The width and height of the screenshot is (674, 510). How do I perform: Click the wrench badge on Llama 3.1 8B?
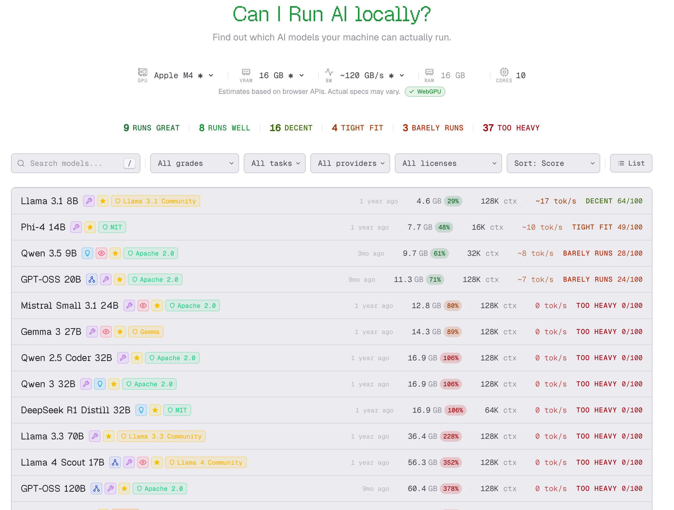click(x=89, y=201)
